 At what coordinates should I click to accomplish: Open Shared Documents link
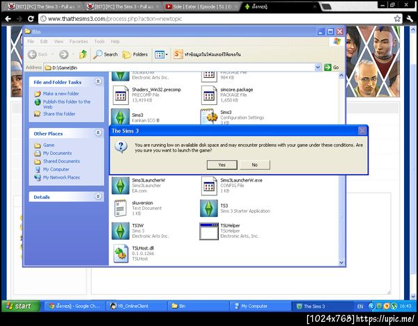pos(61,161)
